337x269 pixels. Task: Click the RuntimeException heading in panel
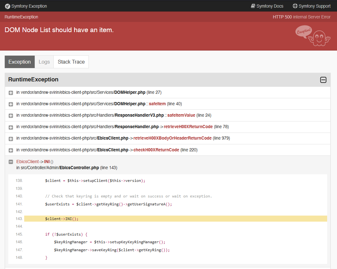click(33, 79)
